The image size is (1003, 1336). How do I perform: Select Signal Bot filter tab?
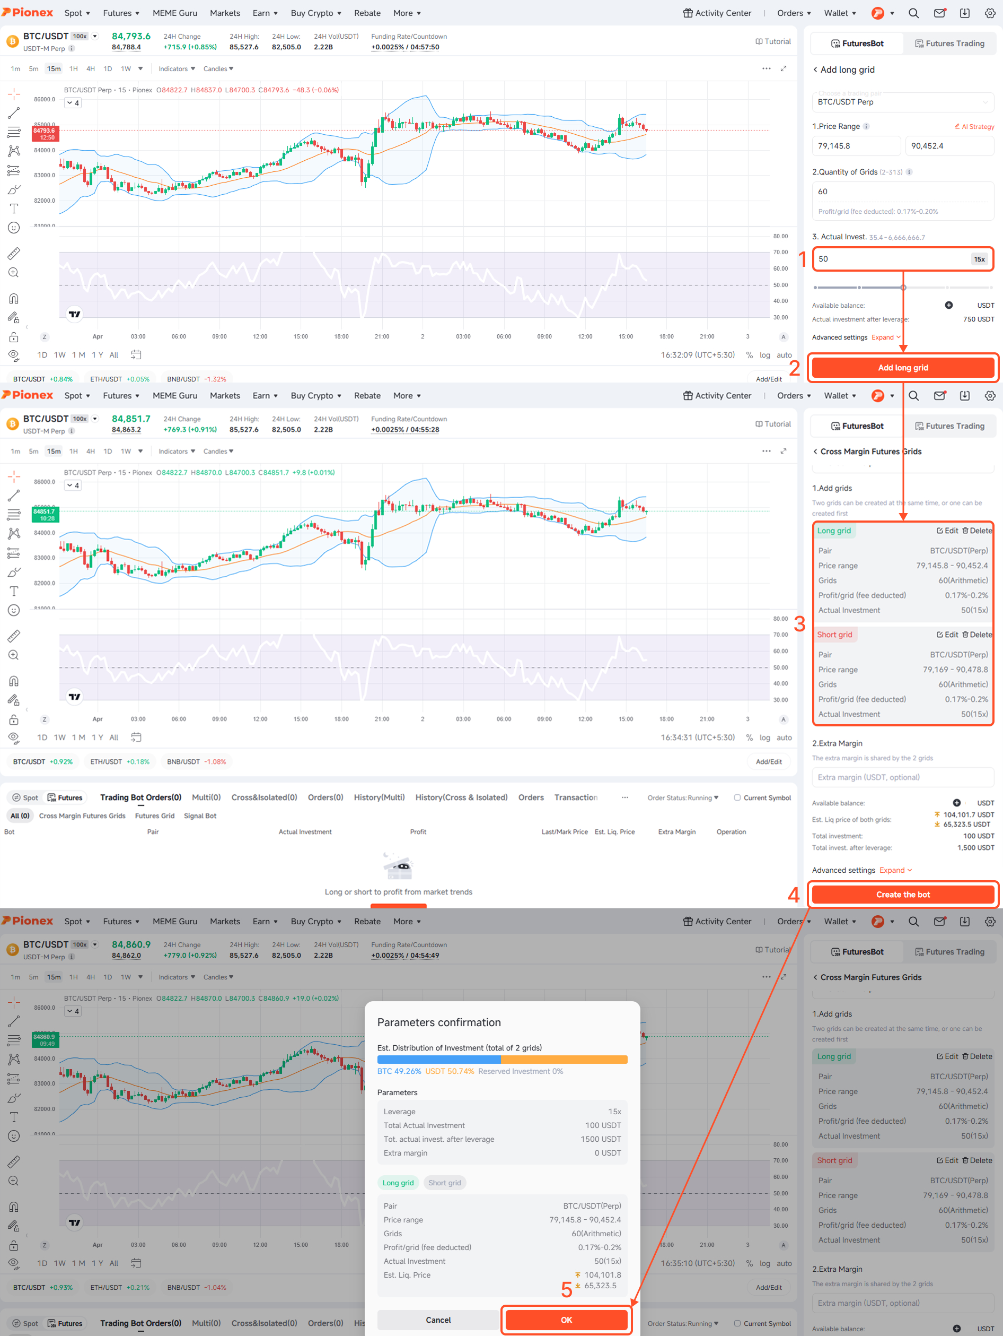click(200, 816)
